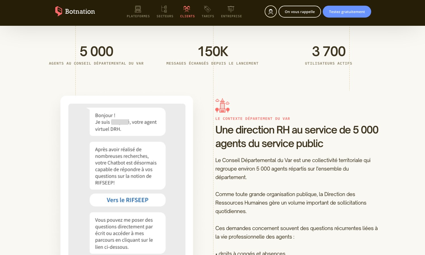Click the Plateformes computer icon
425x255 pixels.
(x=138, y=9)
